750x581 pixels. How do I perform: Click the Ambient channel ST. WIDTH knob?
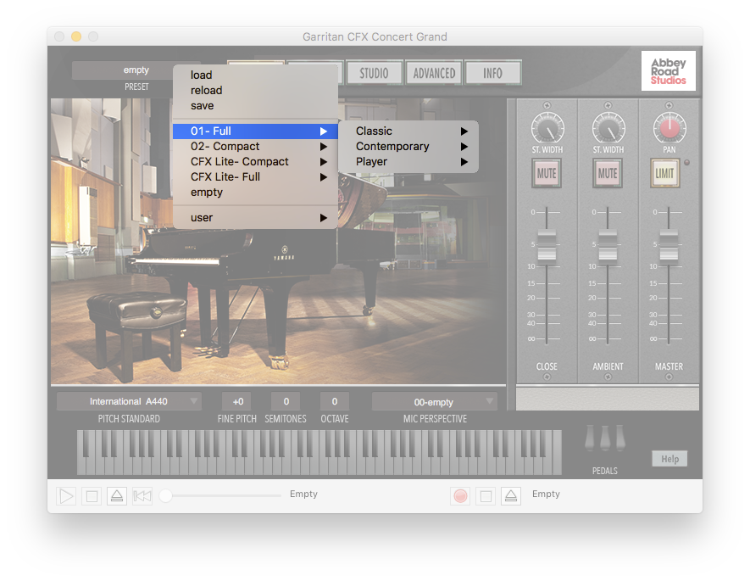pos(608,128)
